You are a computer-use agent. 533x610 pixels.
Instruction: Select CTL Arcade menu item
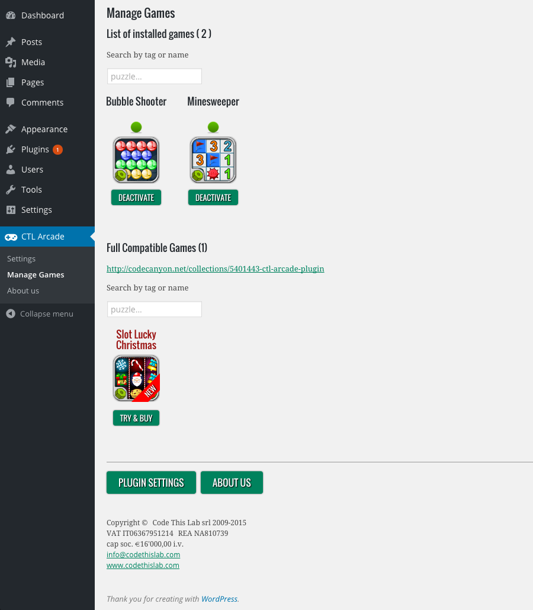(47, 237)
